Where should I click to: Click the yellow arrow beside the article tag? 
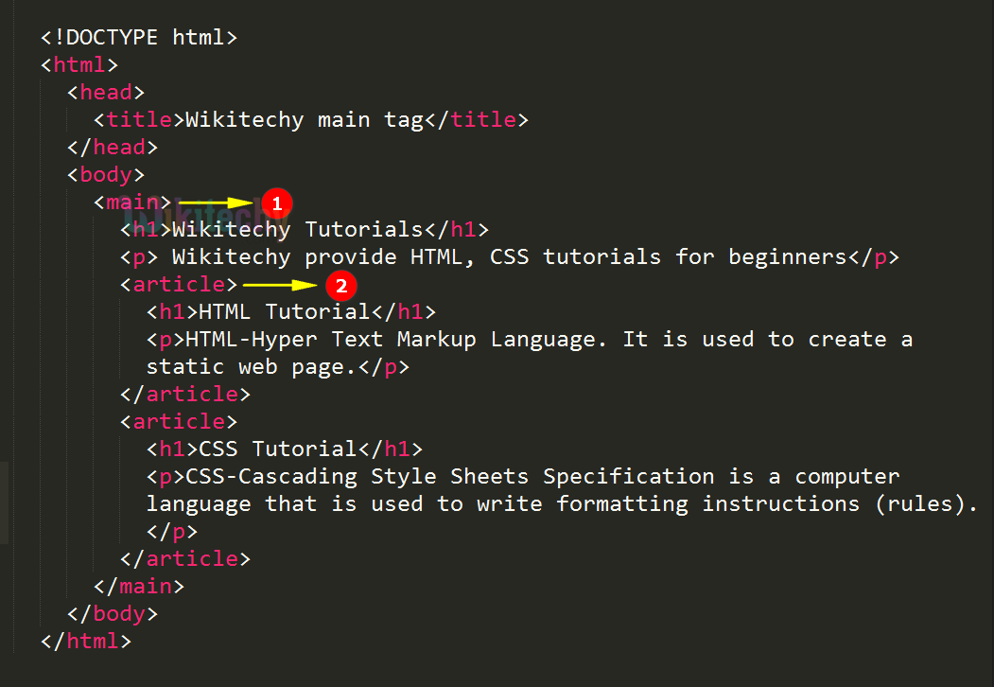click(x=281, y=285)
